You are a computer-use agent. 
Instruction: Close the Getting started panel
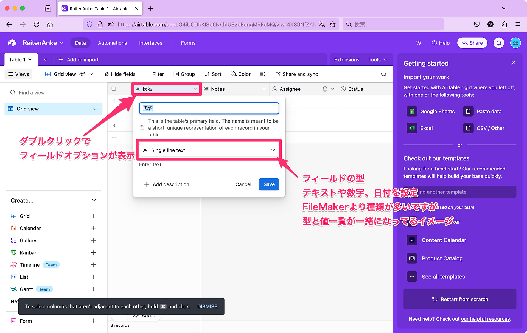click(513, 63)
